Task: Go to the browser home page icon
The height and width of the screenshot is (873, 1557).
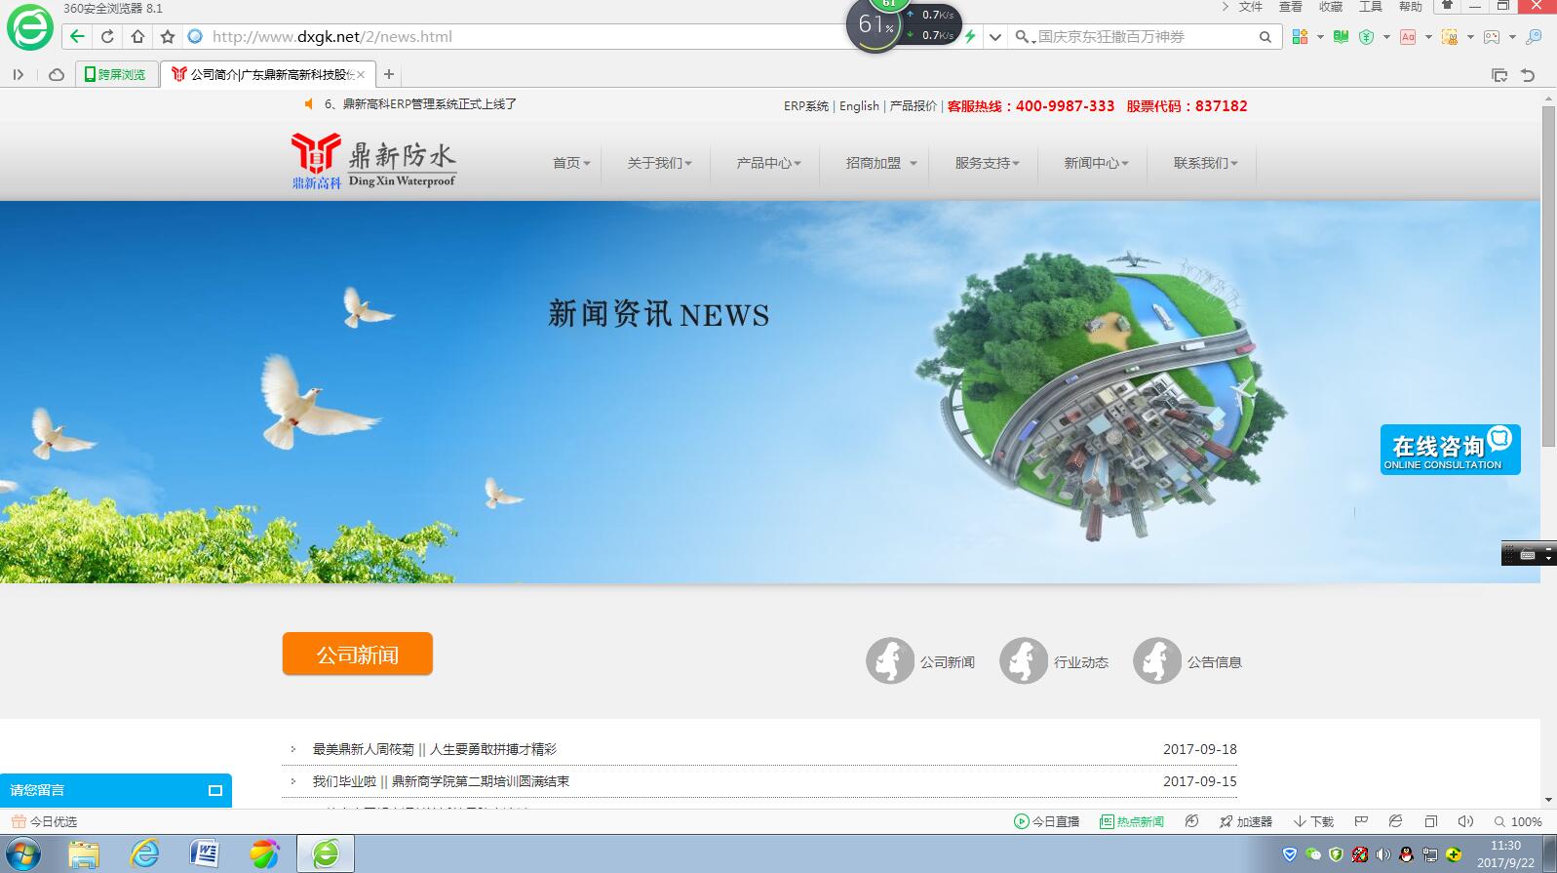Action: point(137,37)
